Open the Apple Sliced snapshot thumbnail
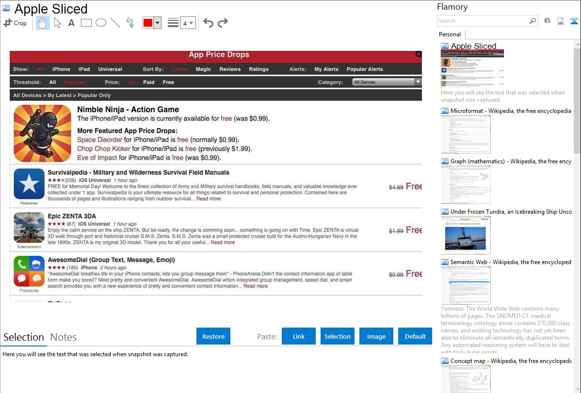581x393 pixels. pos(472,69)
